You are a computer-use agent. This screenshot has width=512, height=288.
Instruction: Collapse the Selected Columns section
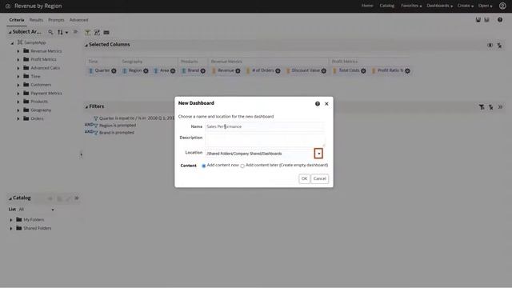pyautogui.click(x=86, y=45)
